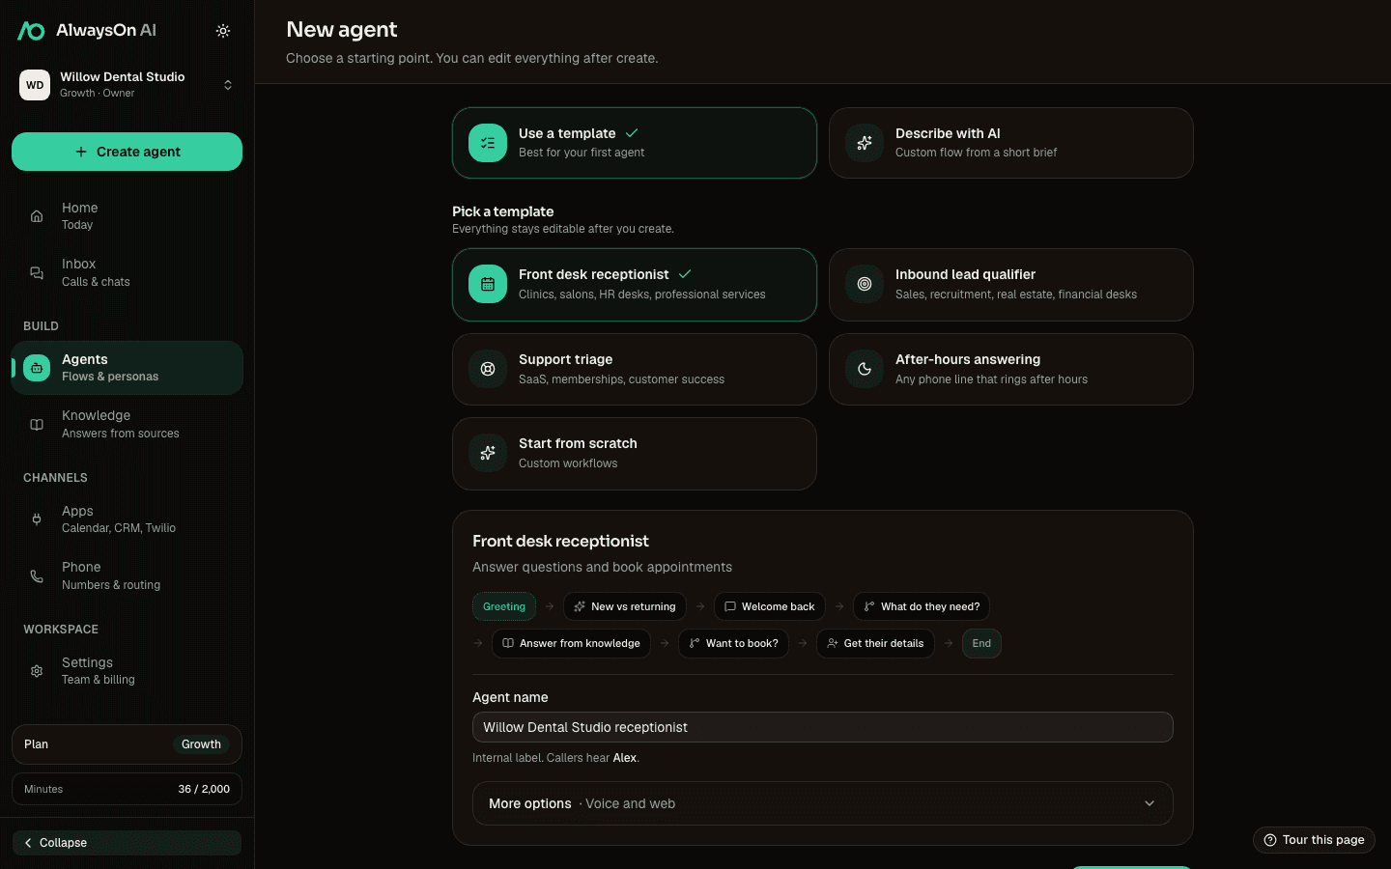Select the Agents menu item
The height and width of the screenshot is (869, 1391).
click(x=127, y=368)
